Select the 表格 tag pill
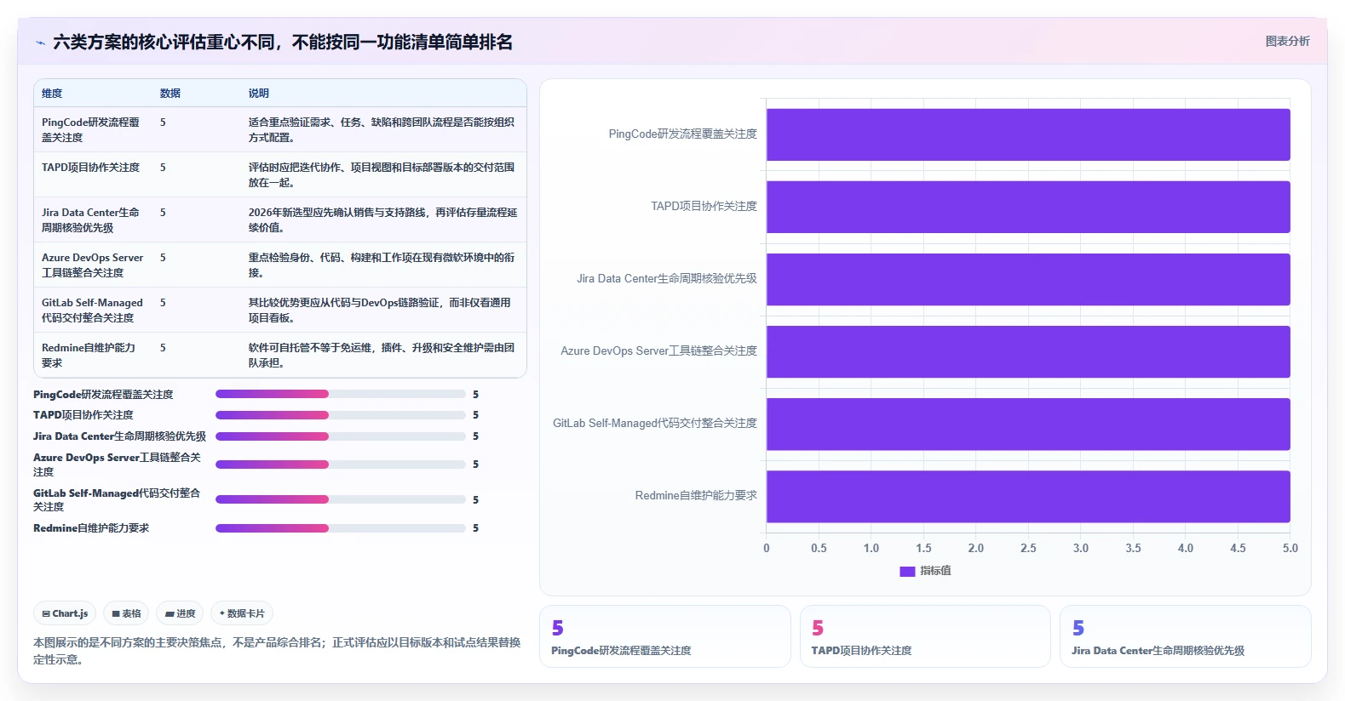Screen dimensions: 1345x701 point(126,613)
